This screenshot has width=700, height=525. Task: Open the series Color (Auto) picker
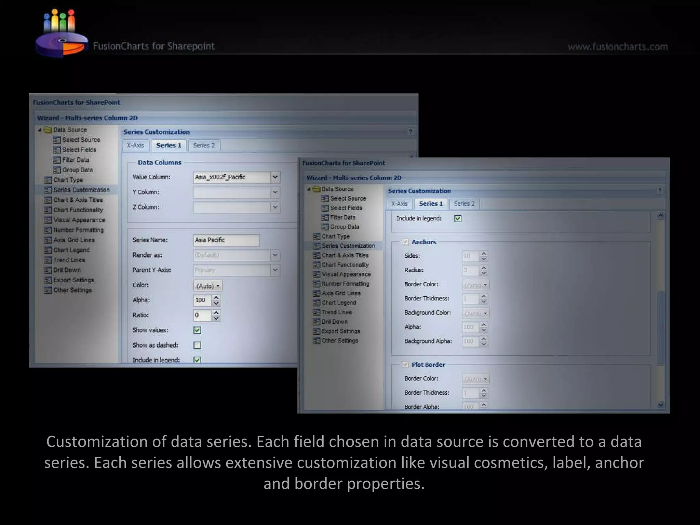pos(208,286)
